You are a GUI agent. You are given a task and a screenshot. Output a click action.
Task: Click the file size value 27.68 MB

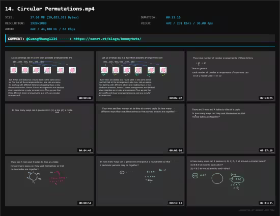tap(54, 17)
